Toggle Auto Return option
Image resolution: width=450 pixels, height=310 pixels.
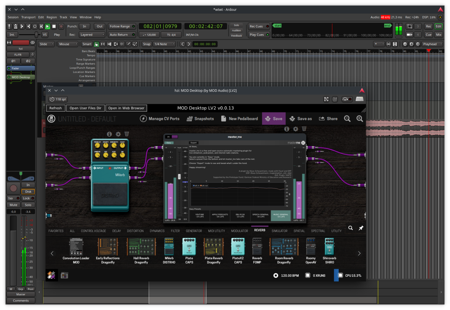pos(122,35)
